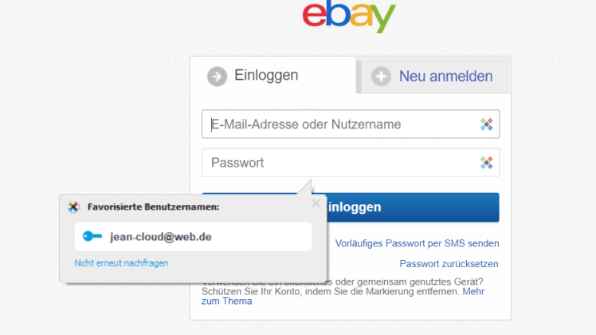Screen dimensions: 596x335
Task: Close the Favorisierte Benutzernamen popup
Action: point(316,204)
